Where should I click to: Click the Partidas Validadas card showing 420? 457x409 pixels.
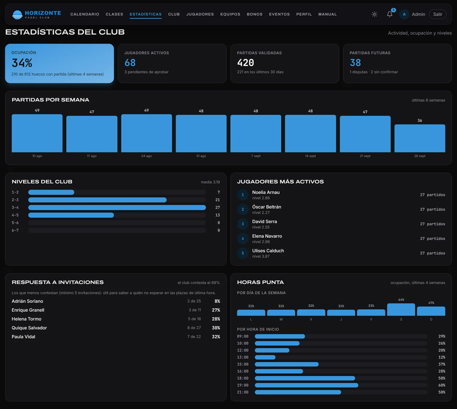(x=285, y=63)
